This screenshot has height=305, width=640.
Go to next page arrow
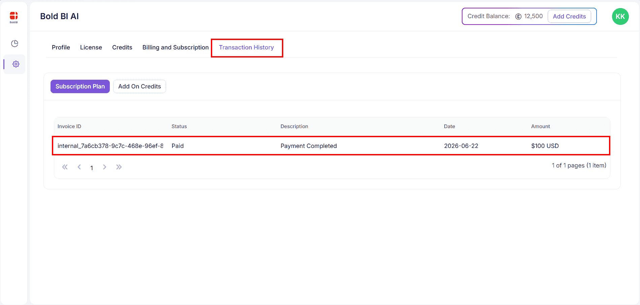pyautogui.click(x=105, y=167)
